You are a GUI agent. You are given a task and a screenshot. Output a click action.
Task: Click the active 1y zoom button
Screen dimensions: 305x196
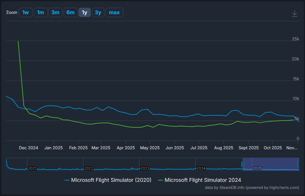[85, 13]
